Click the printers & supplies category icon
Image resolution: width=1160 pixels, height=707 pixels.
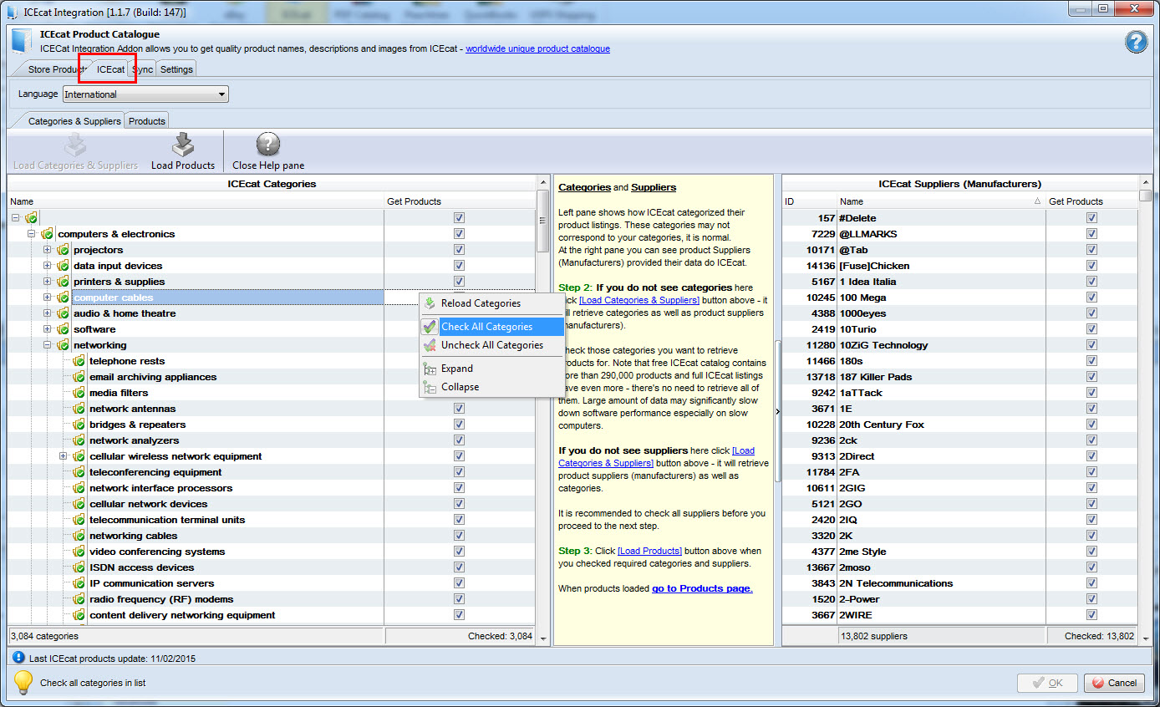[x=63, y=282]
